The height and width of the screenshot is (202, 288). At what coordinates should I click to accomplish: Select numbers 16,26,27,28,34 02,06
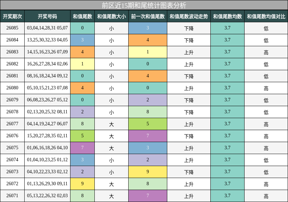[48, 64]
